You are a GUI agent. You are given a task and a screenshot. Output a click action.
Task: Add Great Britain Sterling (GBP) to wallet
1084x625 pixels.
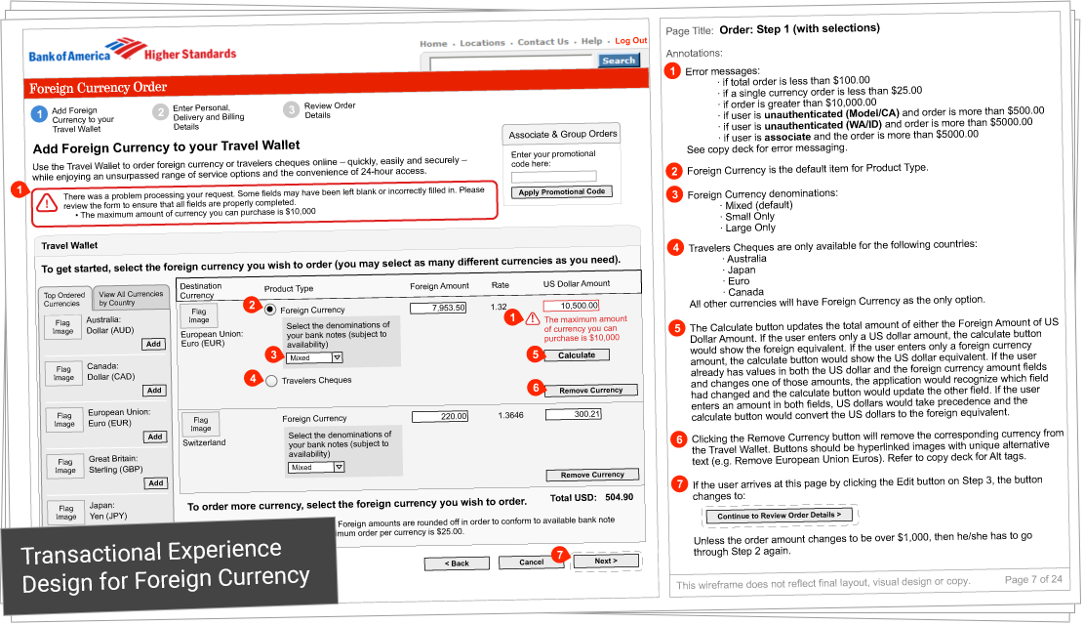click(156, 483)
